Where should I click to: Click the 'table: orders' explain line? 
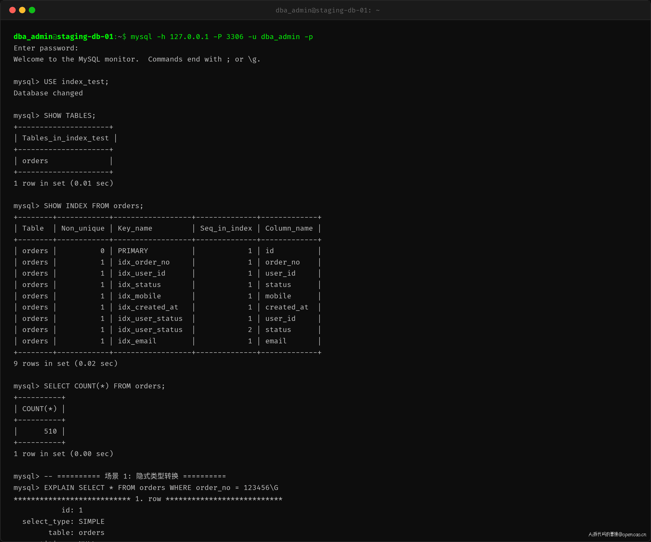(x=76, y=533)
